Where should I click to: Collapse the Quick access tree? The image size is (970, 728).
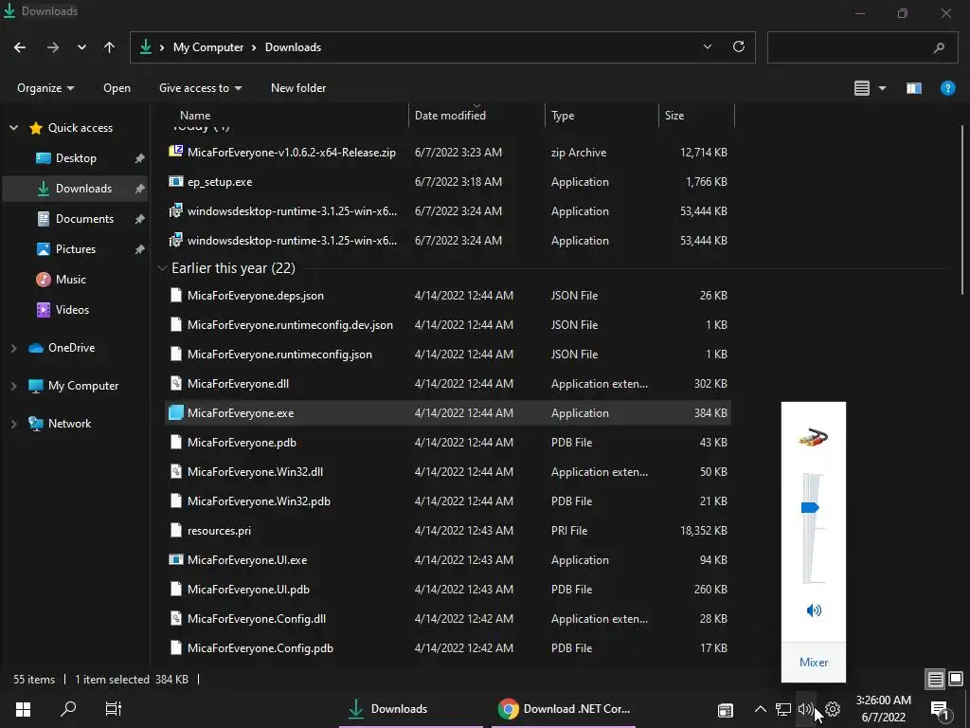(13, 128)
